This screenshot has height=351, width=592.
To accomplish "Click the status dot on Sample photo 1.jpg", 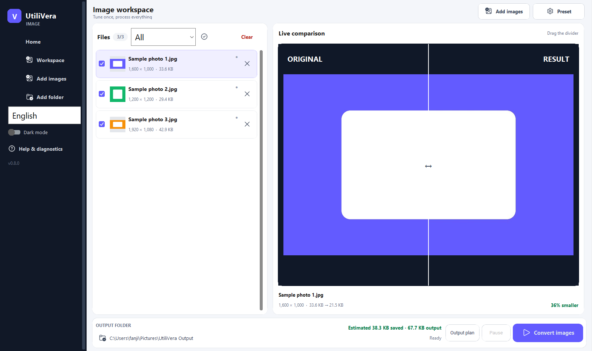I will coord(236,57).
